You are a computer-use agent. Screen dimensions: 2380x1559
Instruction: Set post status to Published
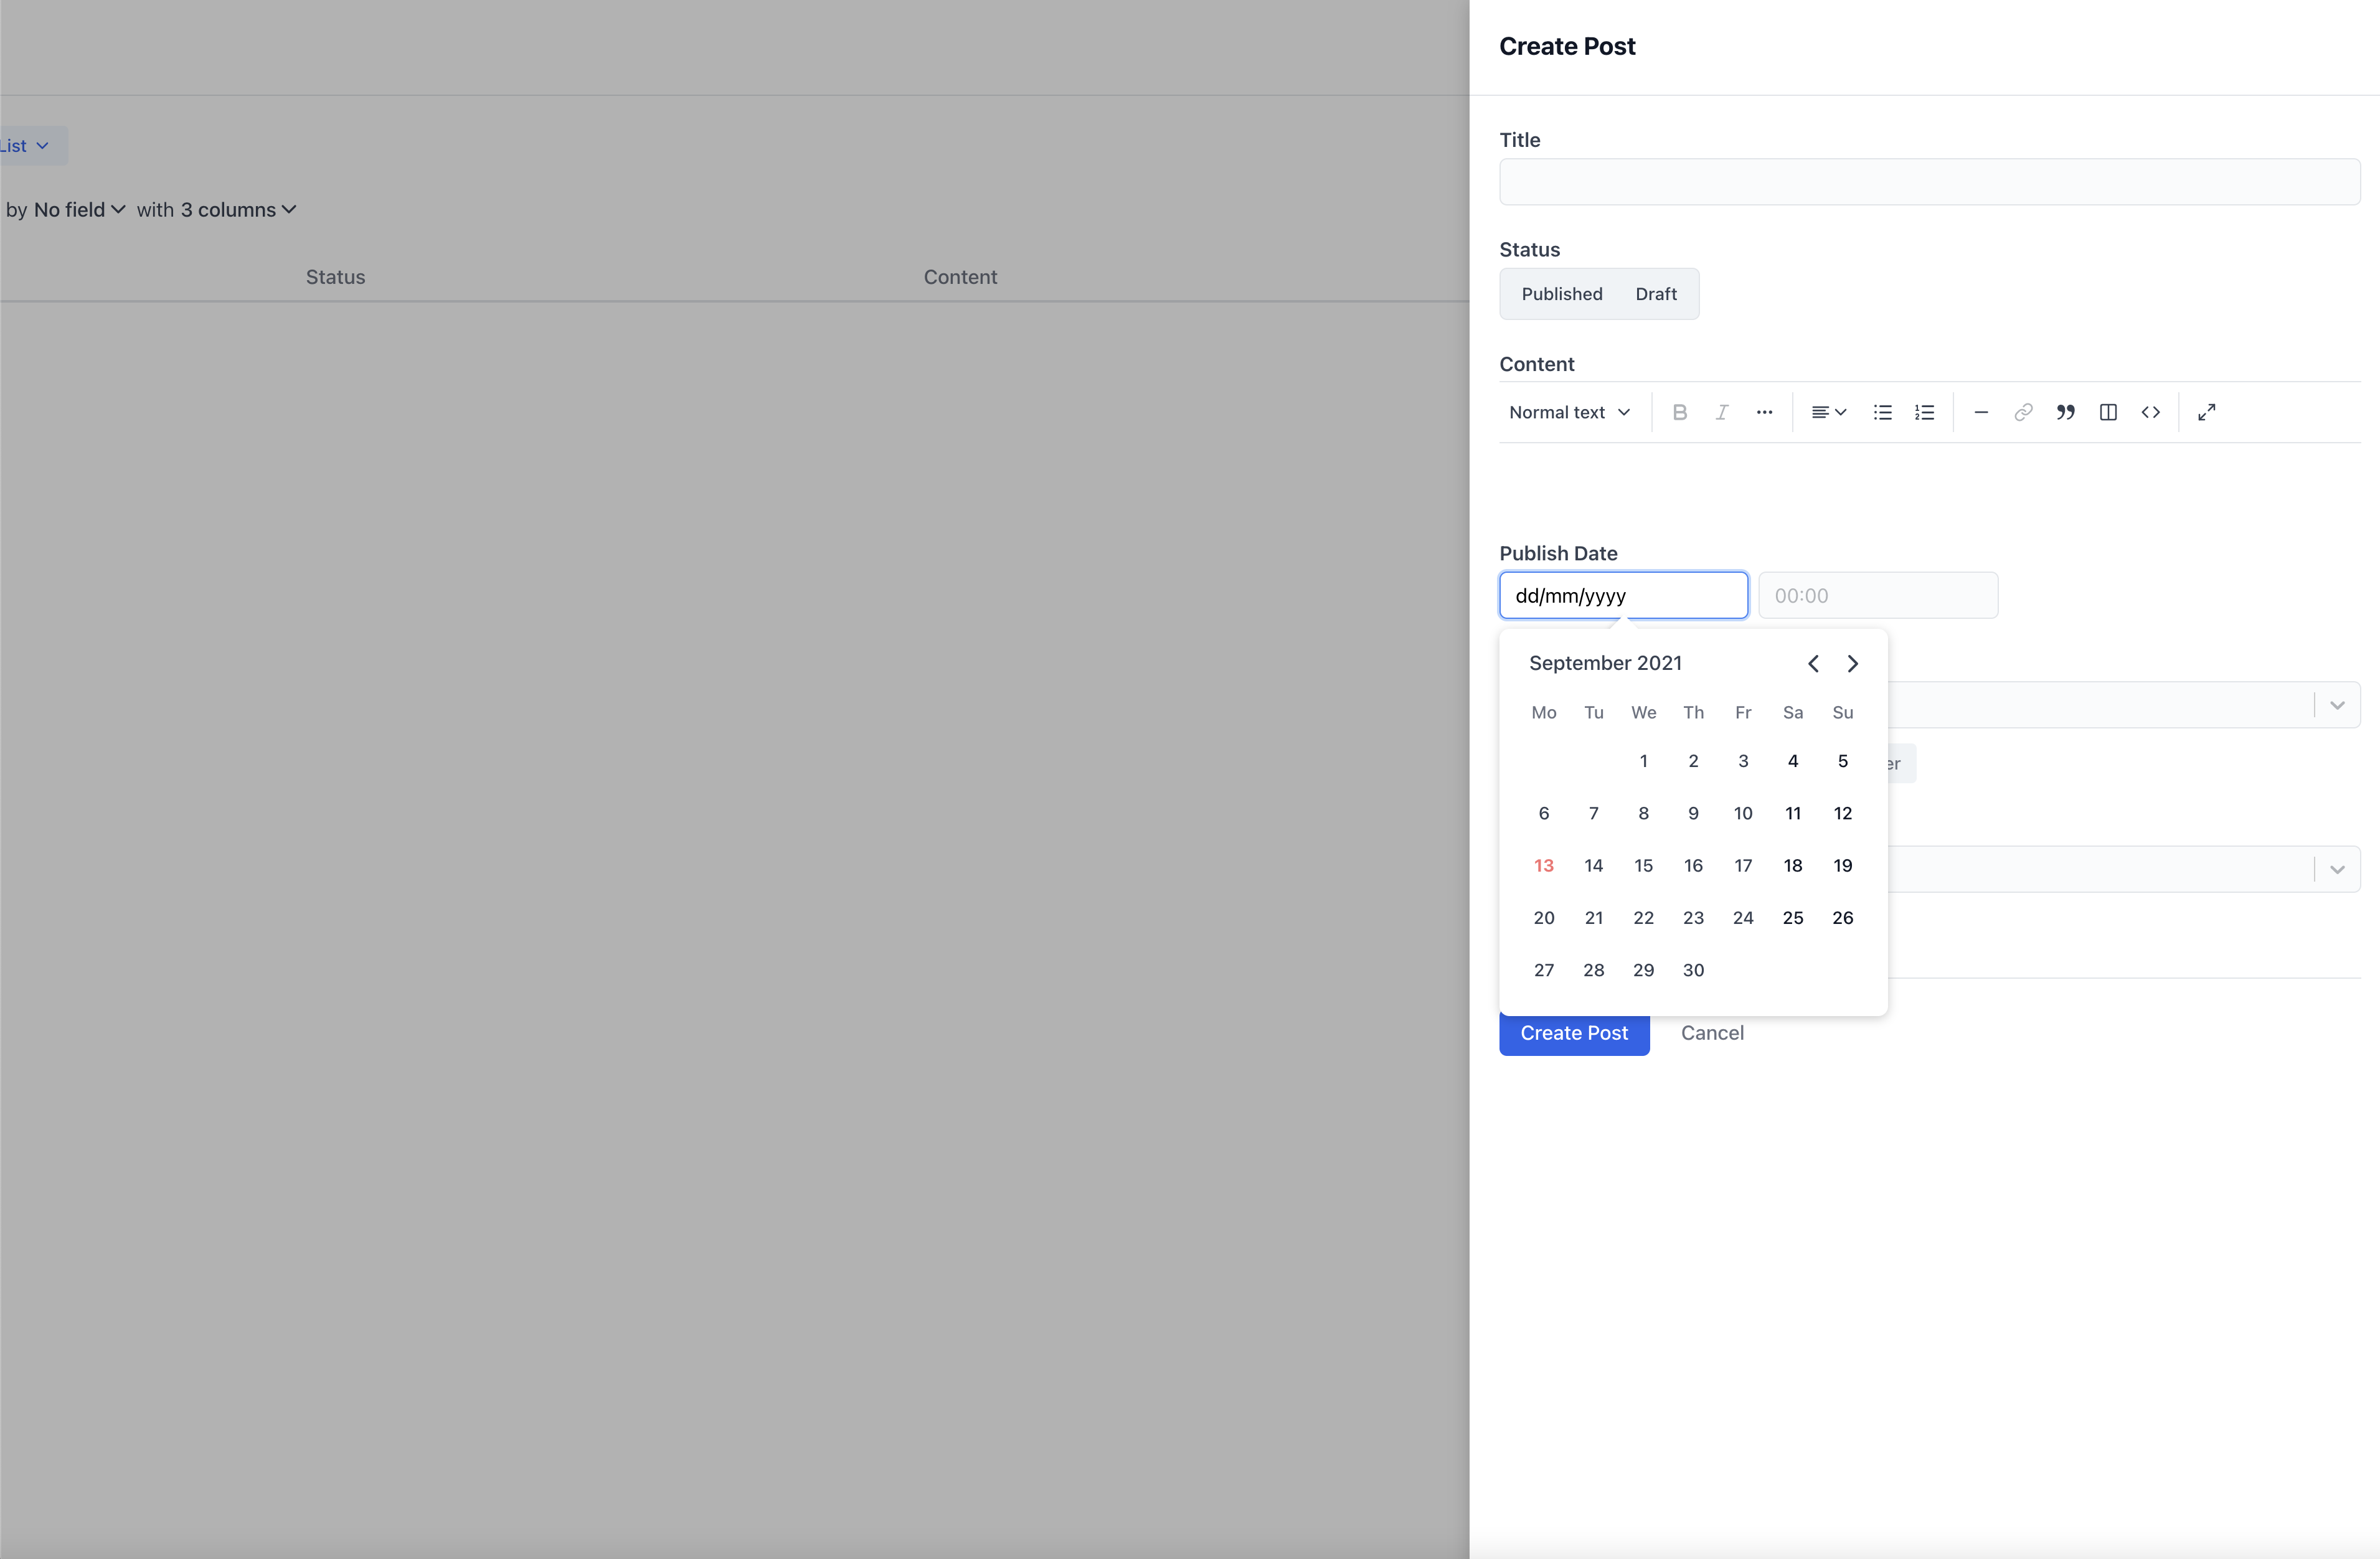tap(1562, 294)
